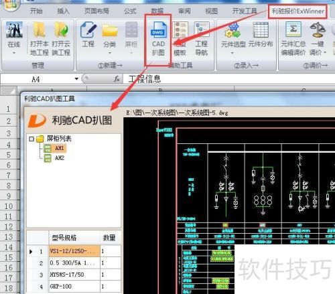Click the 屏柜列表 folder icon
Viewport: 335px width, 294px height.
click(x=40, y=139)
